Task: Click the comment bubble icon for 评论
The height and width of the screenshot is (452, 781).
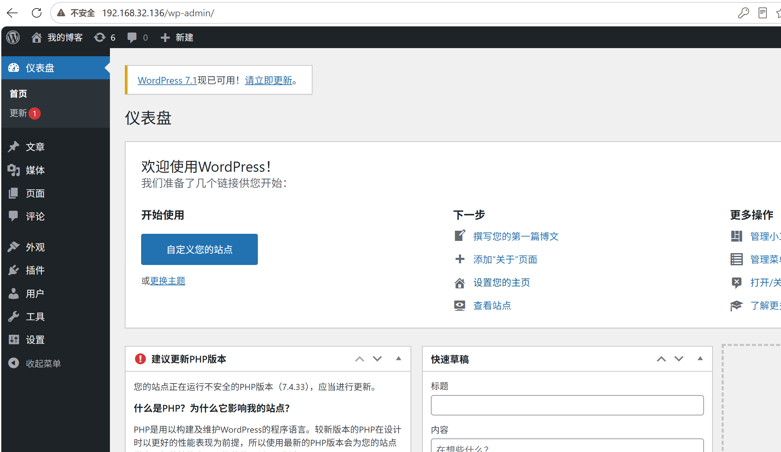Action: coord(14,216)
